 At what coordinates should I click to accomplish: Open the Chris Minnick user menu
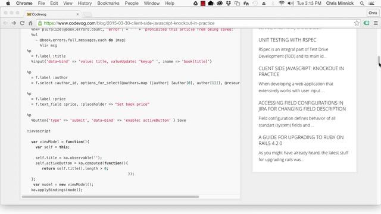(340, 3)
